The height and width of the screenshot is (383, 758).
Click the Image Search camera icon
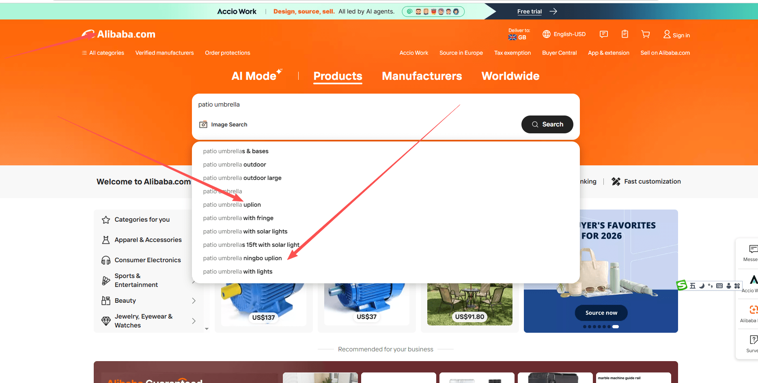pos(203,124)
